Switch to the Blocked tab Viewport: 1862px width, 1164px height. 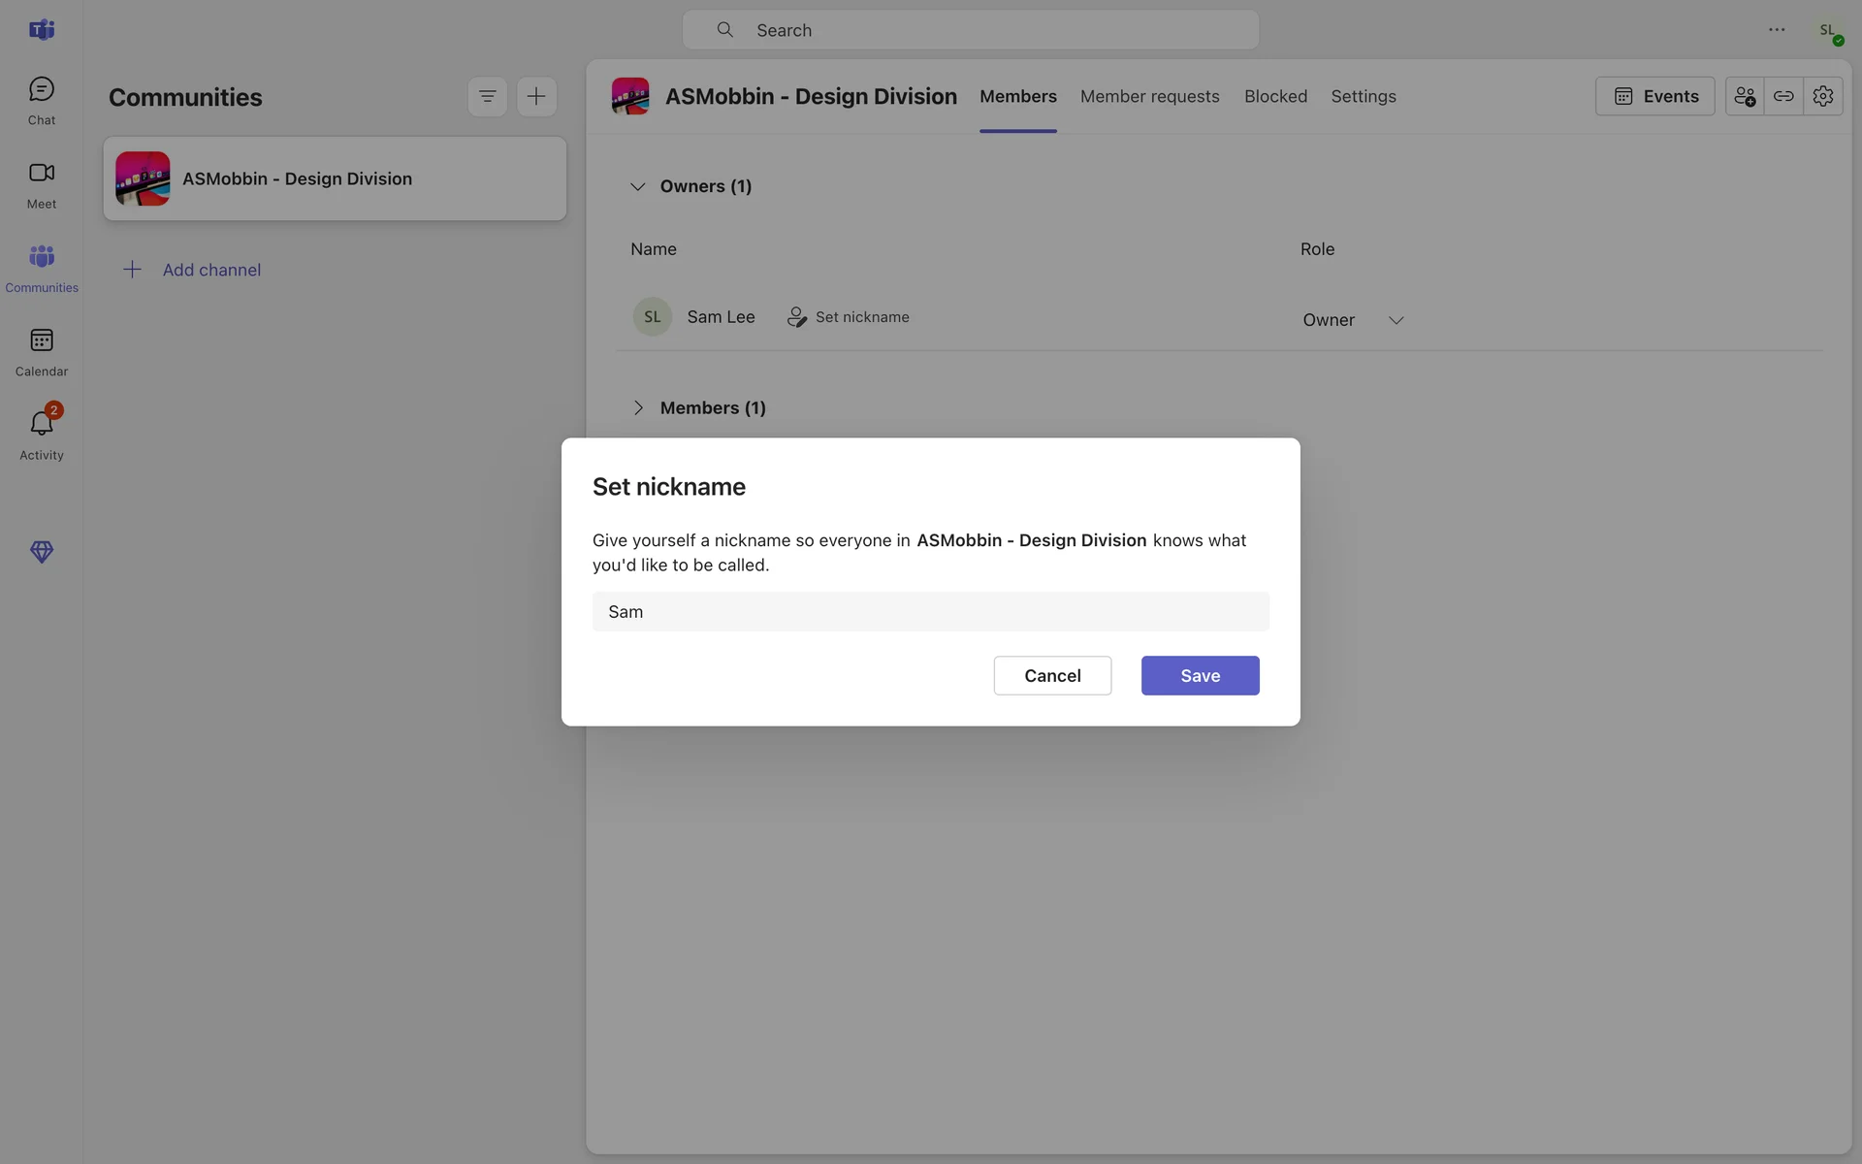coord(1275,96)
